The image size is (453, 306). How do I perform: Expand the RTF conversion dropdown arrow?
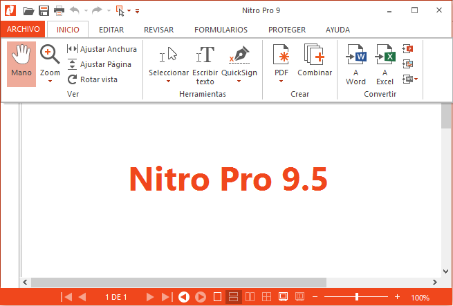[416, 79]
